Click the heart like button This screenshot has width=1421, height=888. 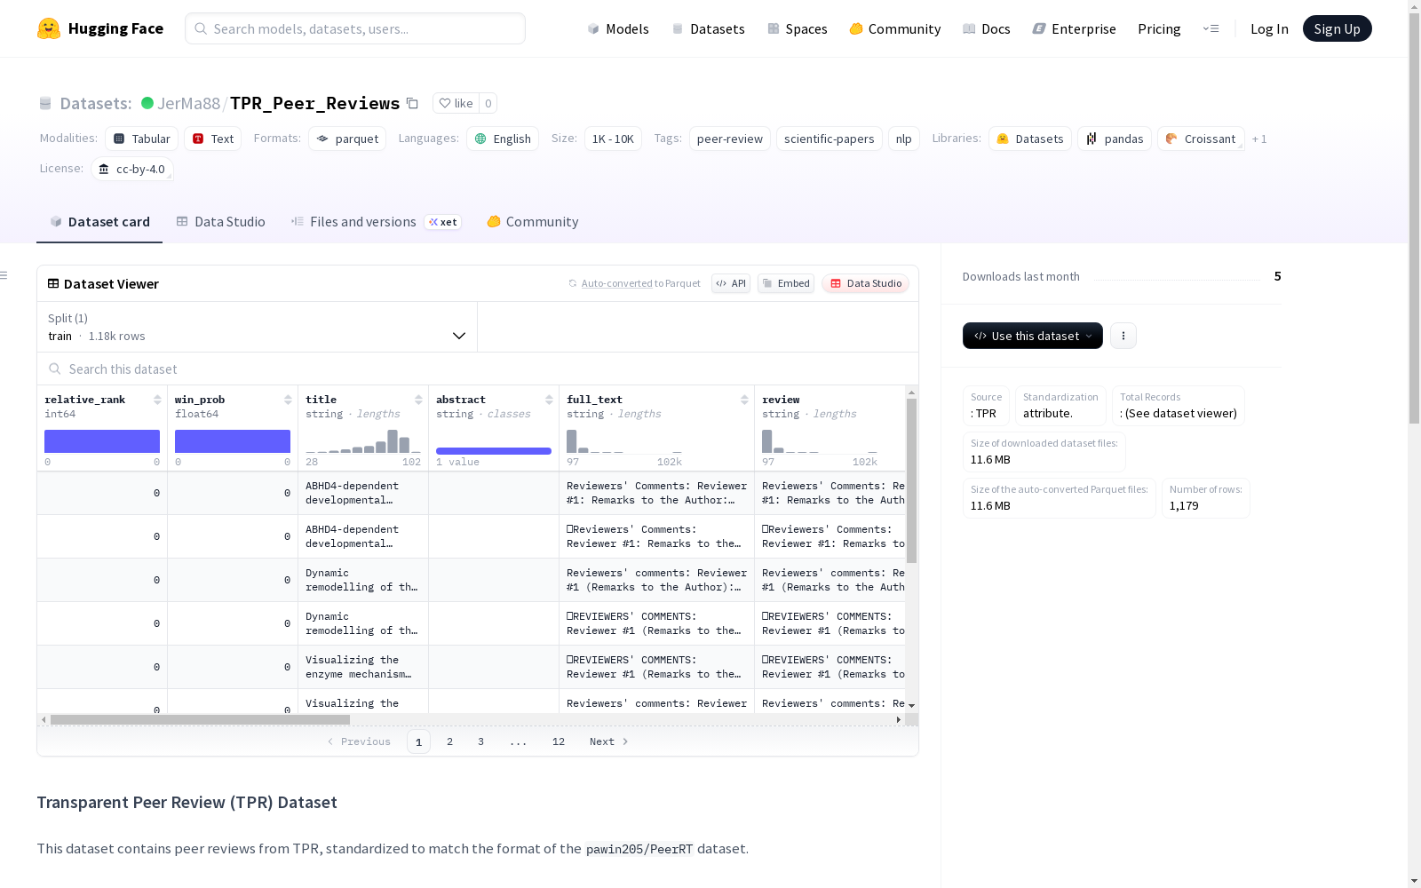coord(456,103)
